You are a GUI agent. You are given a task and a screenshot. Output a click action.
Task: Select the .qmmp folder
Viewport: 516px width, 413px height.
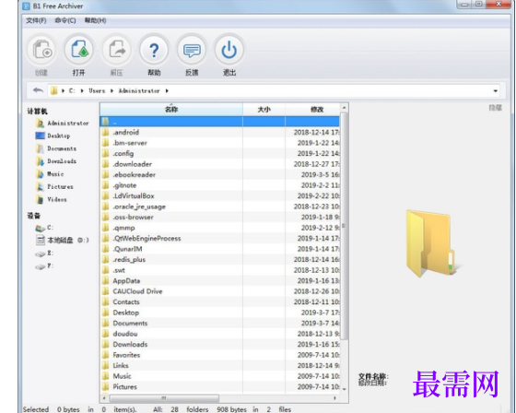pyautogui.click(x=219, y=228)
